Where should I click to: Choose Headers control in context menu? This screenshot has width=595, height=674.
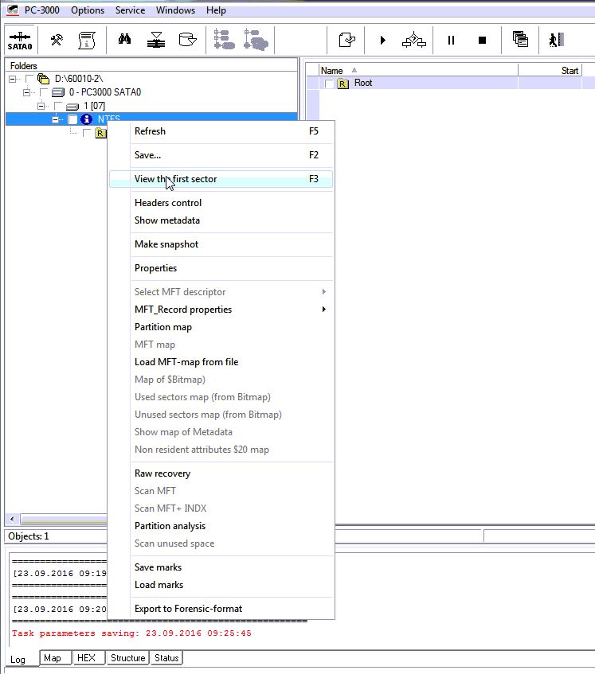click(221, 202)
